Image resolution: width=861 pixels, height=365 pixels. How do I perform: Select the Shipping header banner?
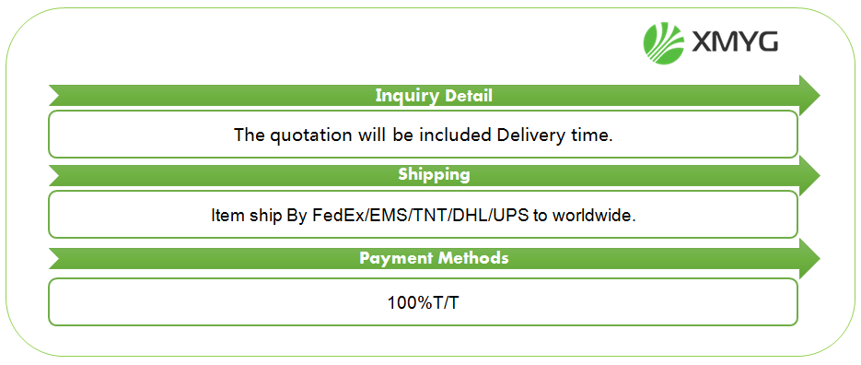pos(434,175)
